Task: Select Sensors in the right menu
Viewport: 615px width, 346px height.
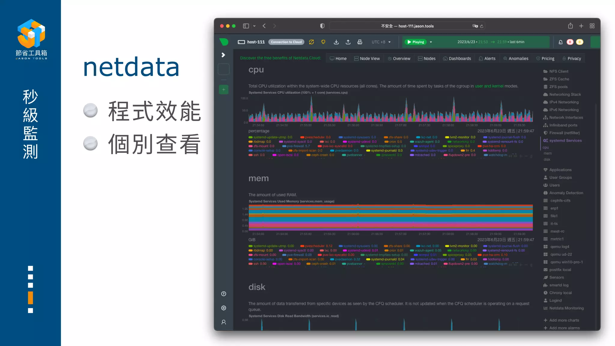Action: point(553,277)
